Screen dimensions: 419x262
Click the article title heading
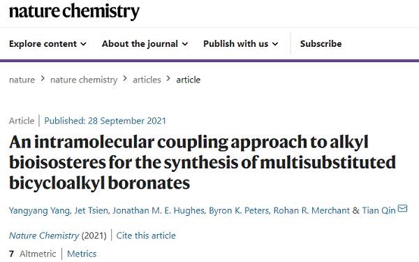[203, 162]
